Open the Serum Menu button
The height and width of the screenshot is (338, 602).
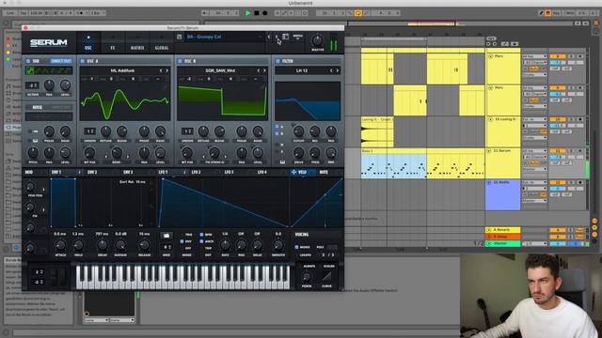[x=298, y=37]
